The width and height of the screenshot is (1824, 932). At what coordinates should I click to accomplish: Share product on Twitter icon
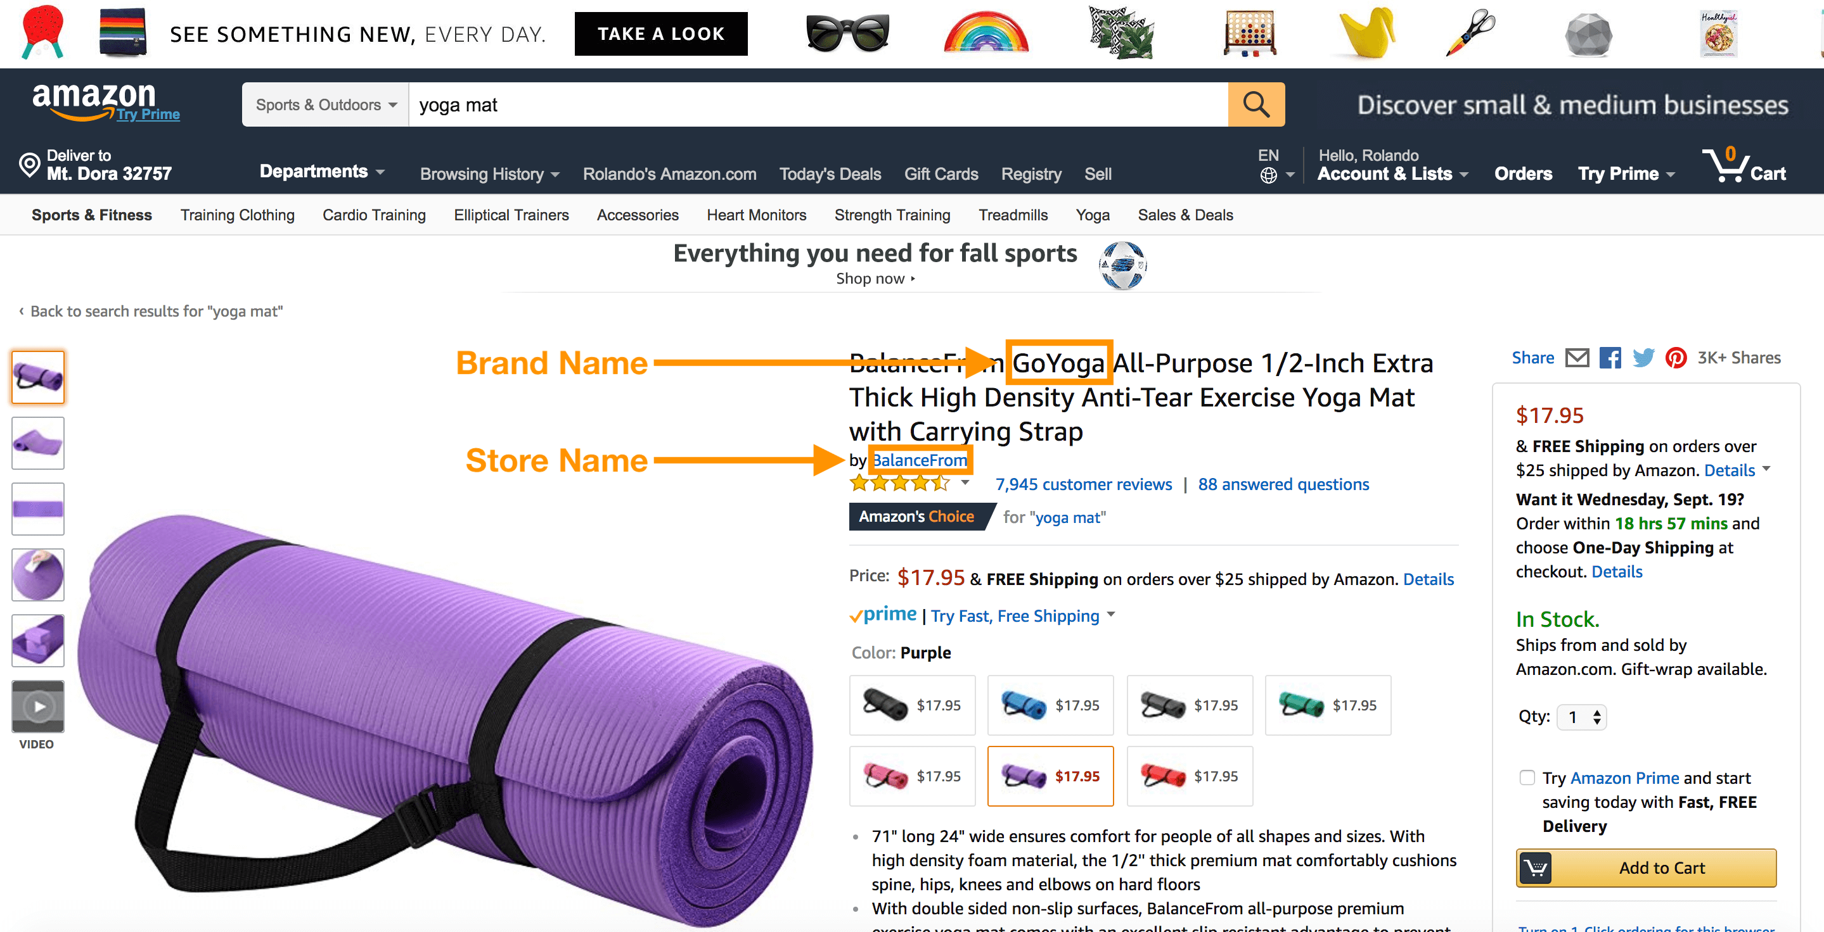(x=1643, y=358)
